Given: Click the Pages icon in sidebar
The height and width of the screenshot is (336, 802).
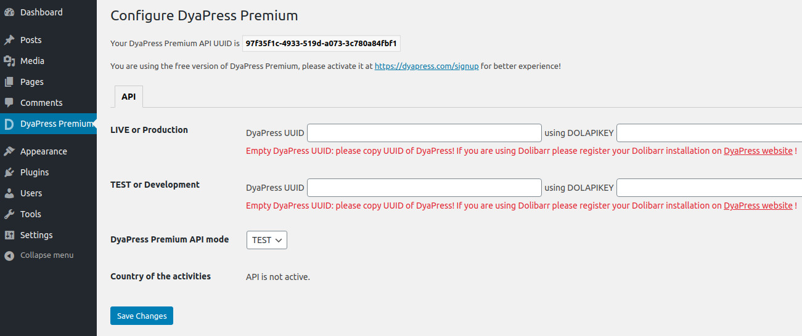Looking at the screenshot, I should (x=9, y=82).
